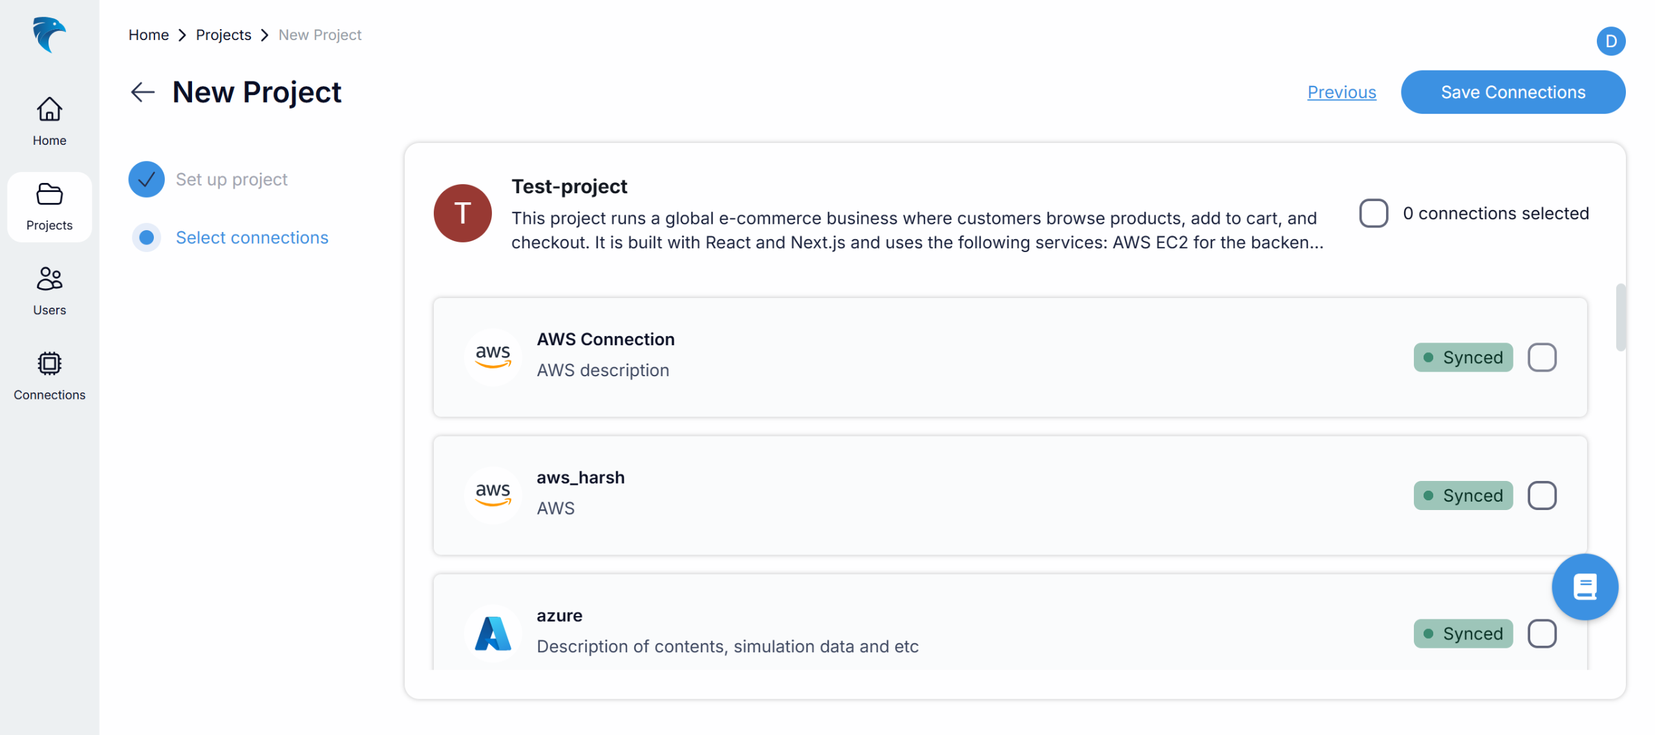
Task: Click the Projects breadcrumb link
Action: pos(223,35)
